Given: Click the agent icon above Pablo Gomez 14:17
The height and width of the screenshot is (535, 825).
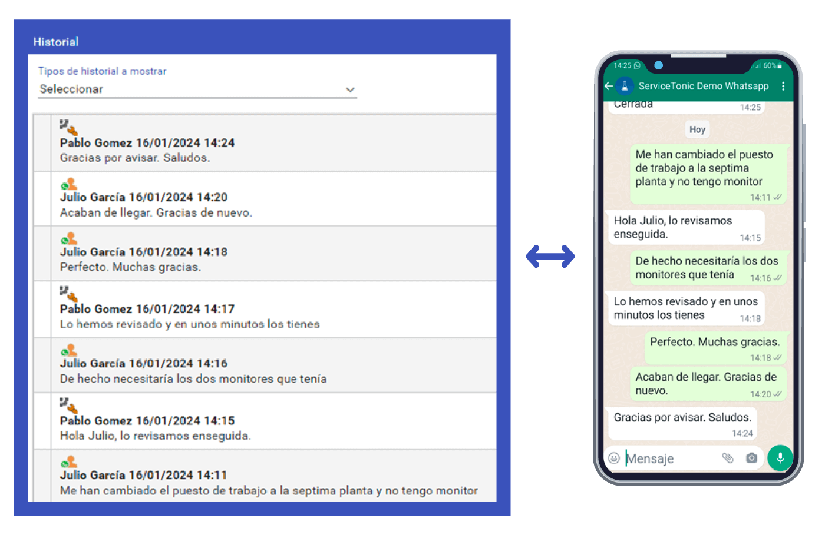Looking at the screenshot, I should pyautogui.click(x=68, y=293).
